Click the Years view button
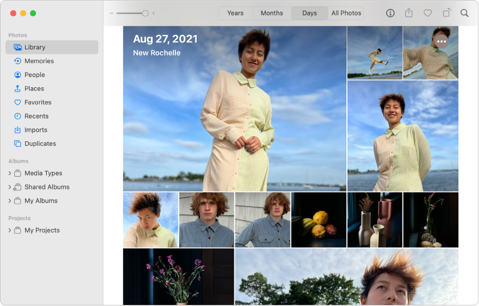This screenshot has width=479, height=306. click(235, 13)
